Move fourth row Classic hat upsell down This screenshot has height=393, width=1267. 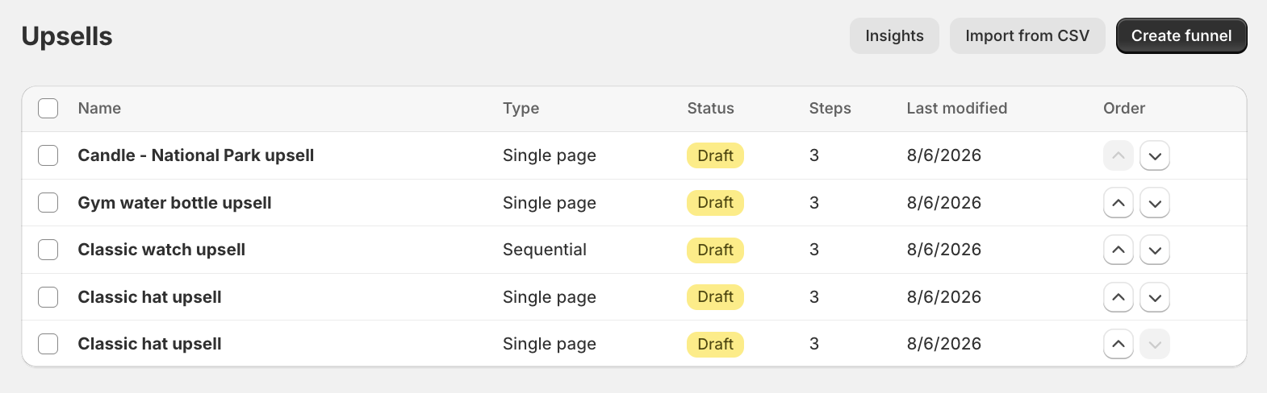tap(1155, 297)
